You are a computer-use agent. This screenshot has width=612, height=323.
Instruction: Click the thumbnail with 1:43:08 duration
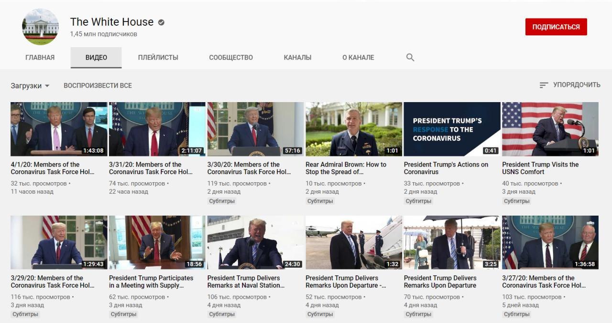click(59, 129)
